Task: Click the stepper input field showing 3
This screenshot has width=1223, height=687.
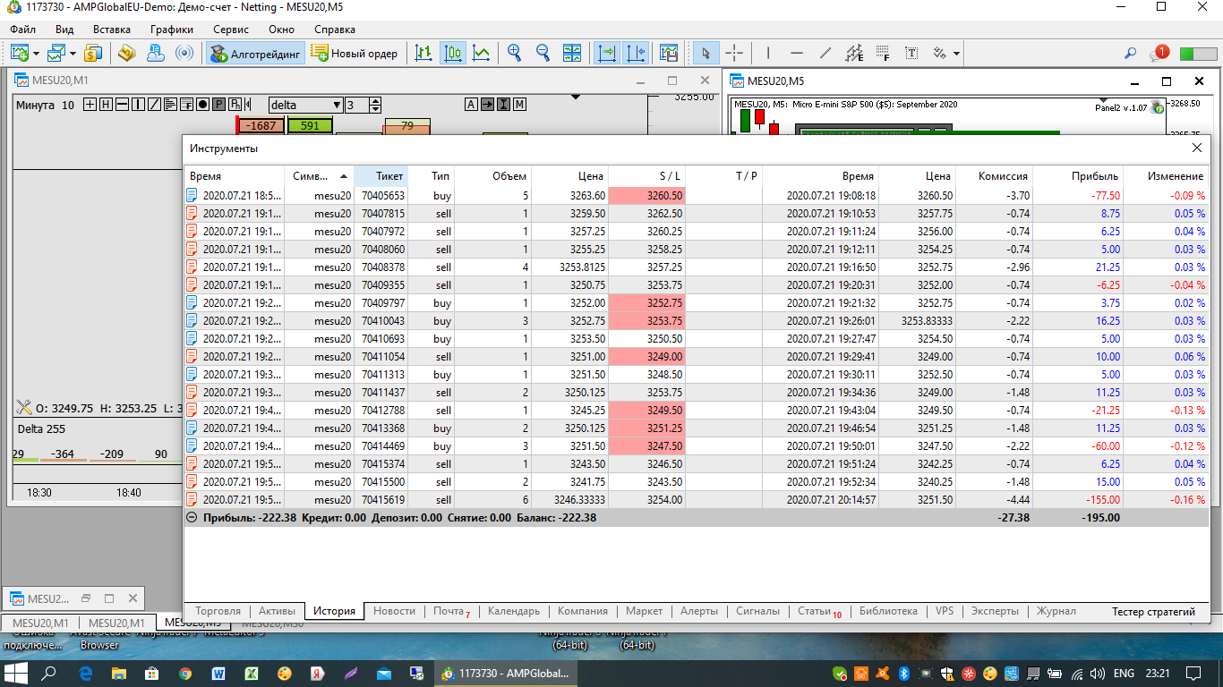Action: pos(356,105)
